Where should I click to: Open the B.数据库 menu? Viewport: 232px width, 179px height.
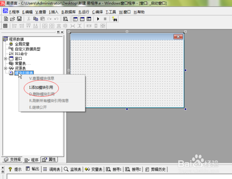click(69, 12)
